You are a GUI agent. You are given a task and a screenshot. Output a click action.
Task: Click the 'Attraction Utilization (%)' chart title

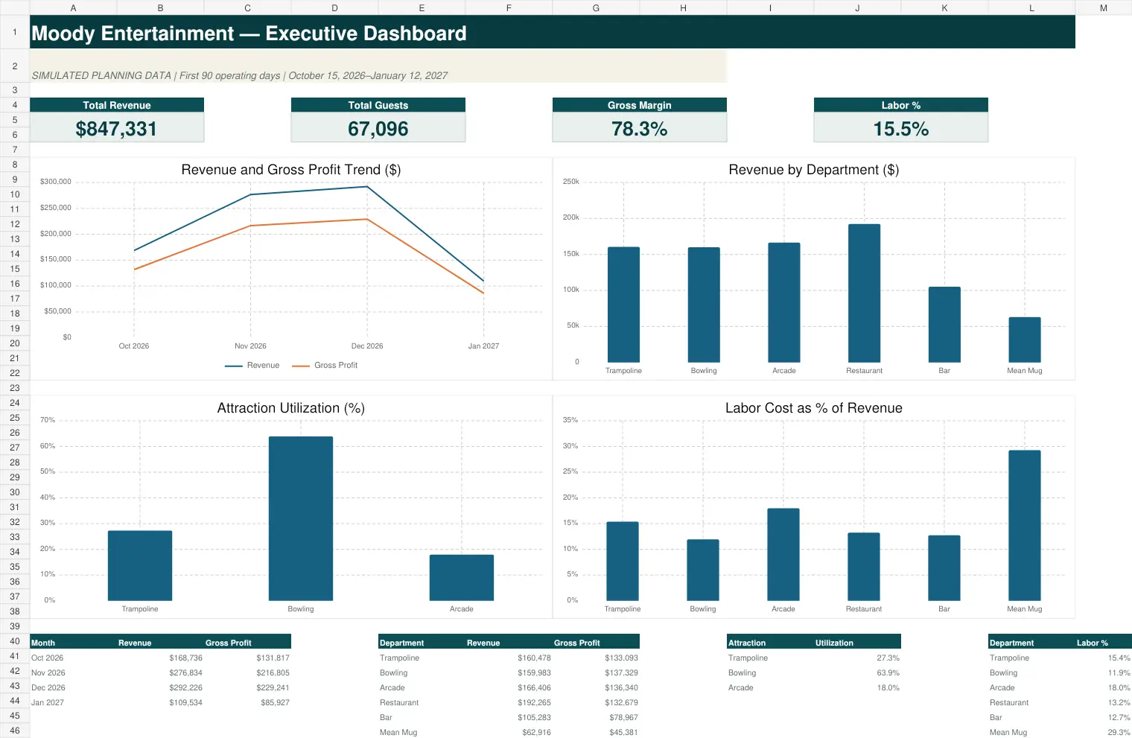click(291, 408)
